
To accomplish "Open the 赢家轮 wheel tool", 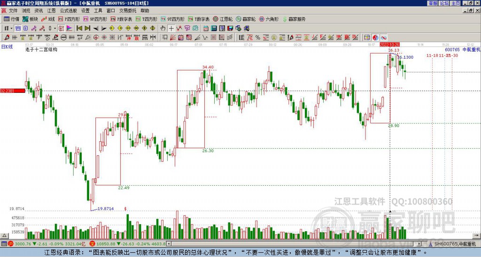I will click(x=246, y=19).
